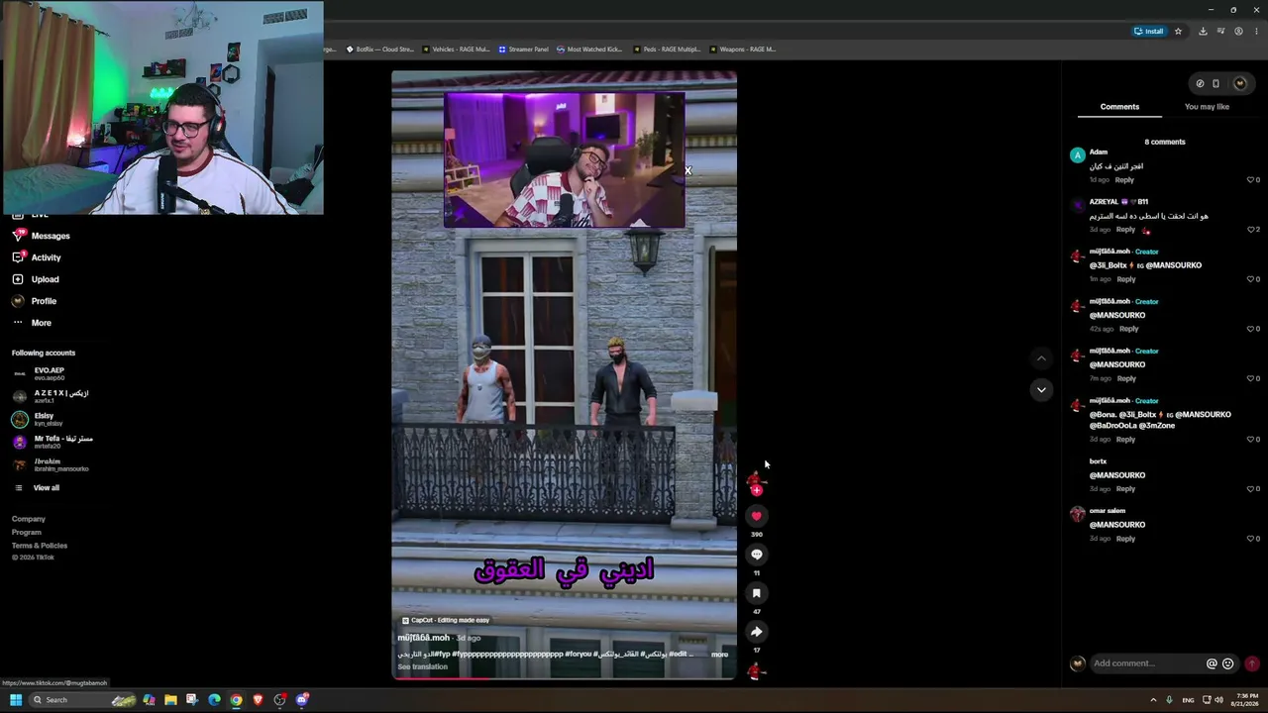Expand the Program footer section
This screenshot has height=713, width=1268.
tap(27, 533)
